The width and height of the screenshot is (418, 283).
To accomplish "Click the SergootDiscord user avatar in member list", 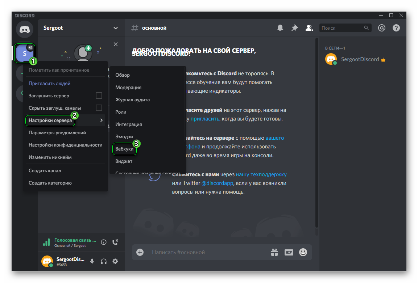I will (331, 59).
